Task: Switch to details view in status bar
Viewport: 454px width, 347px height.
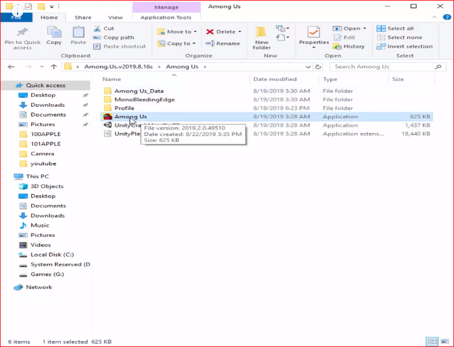Action: click(x=432, y=342)
